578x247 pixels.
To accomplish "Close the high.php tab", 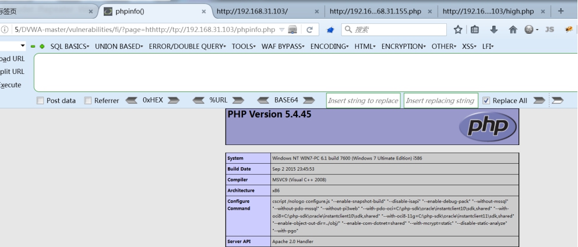I will [542, 12].
